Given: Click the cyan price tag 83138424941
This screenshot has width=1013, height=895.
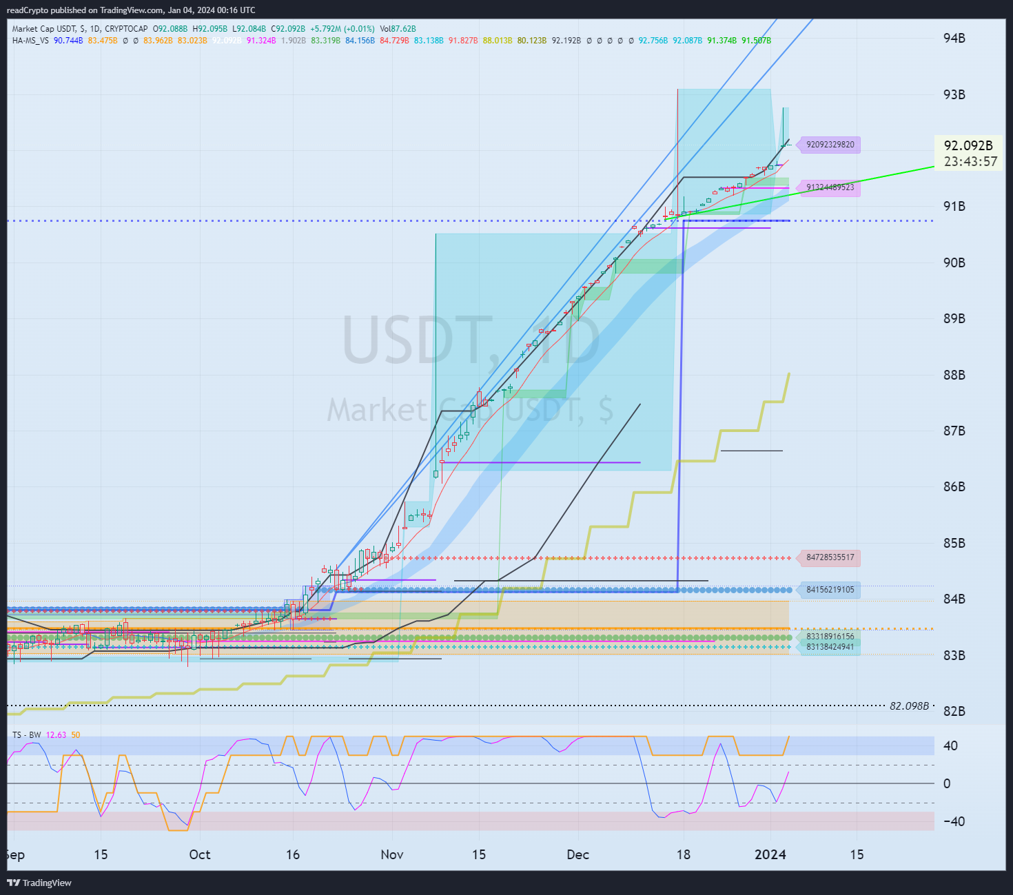Looking at the screenshot, I should (830, 647).
